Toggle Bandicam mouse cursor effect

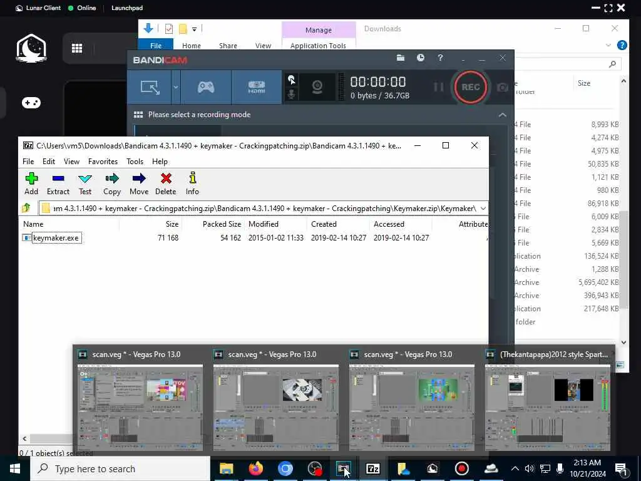[292, 80]
